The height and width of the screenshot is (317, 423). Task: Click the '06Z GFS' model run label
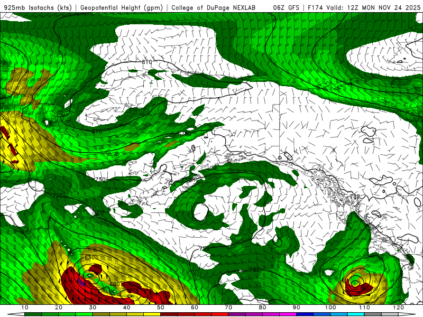tap(286, 7)
